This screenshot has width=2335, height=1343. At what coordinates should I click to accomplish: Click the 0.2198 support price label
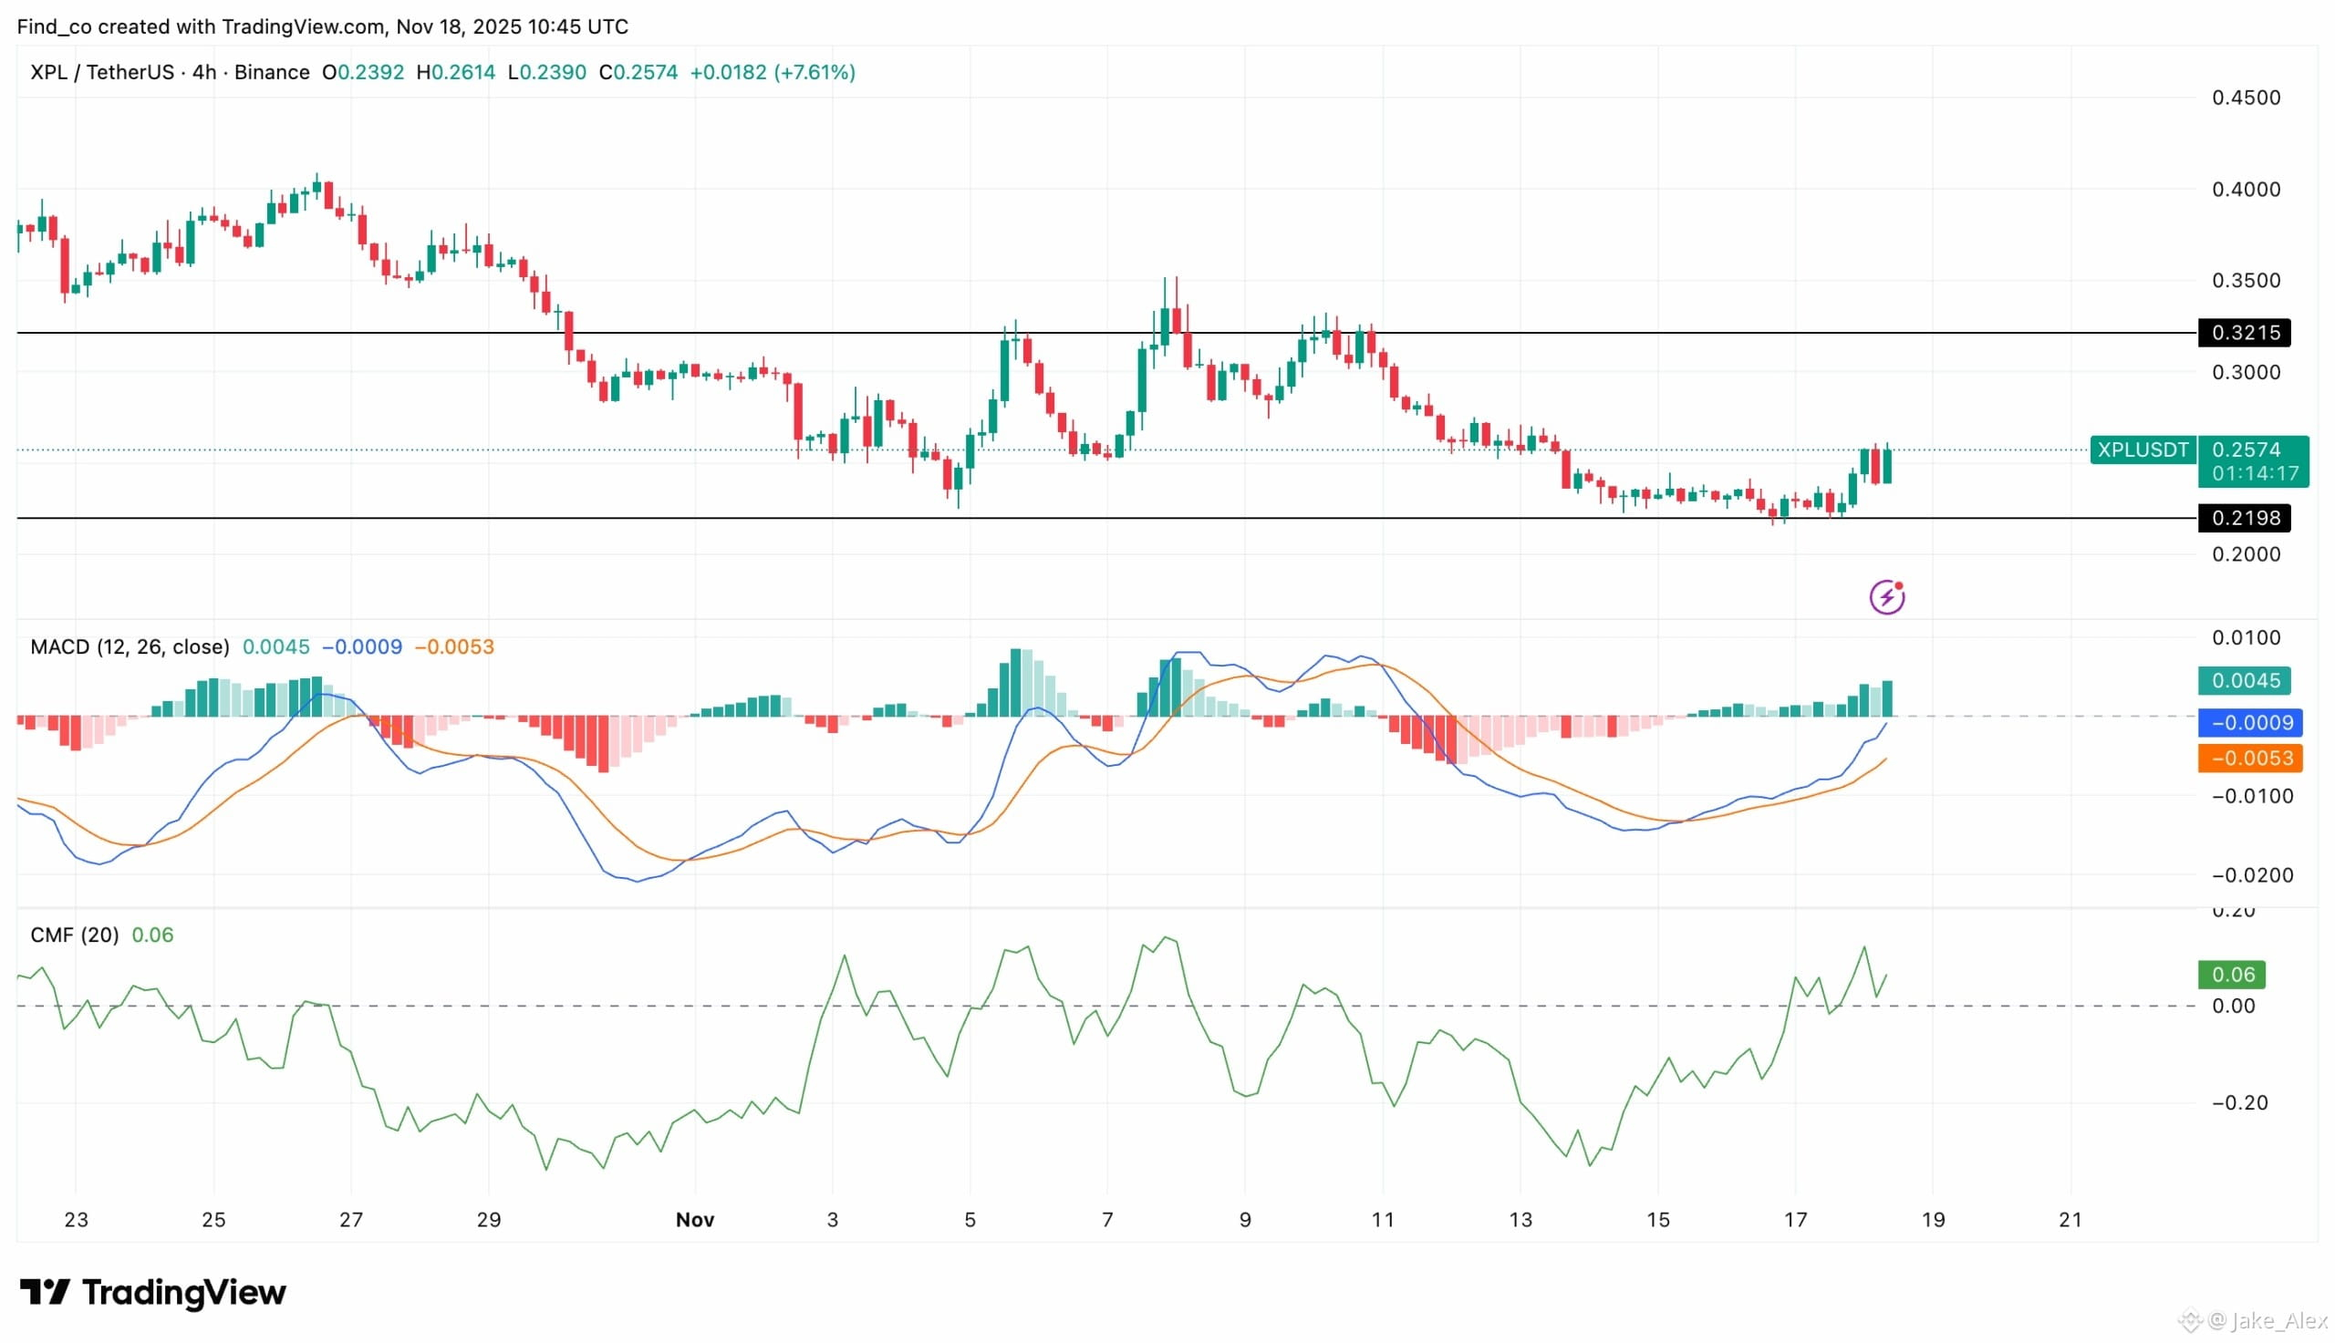(x=2244, y=519)
